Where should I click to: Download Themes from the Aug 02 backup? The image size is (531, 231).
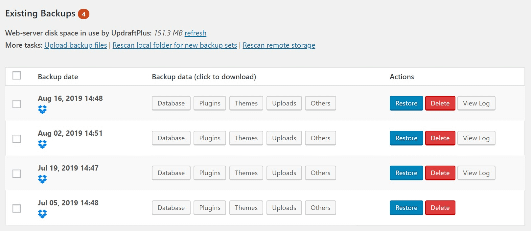tap(246, 138)
